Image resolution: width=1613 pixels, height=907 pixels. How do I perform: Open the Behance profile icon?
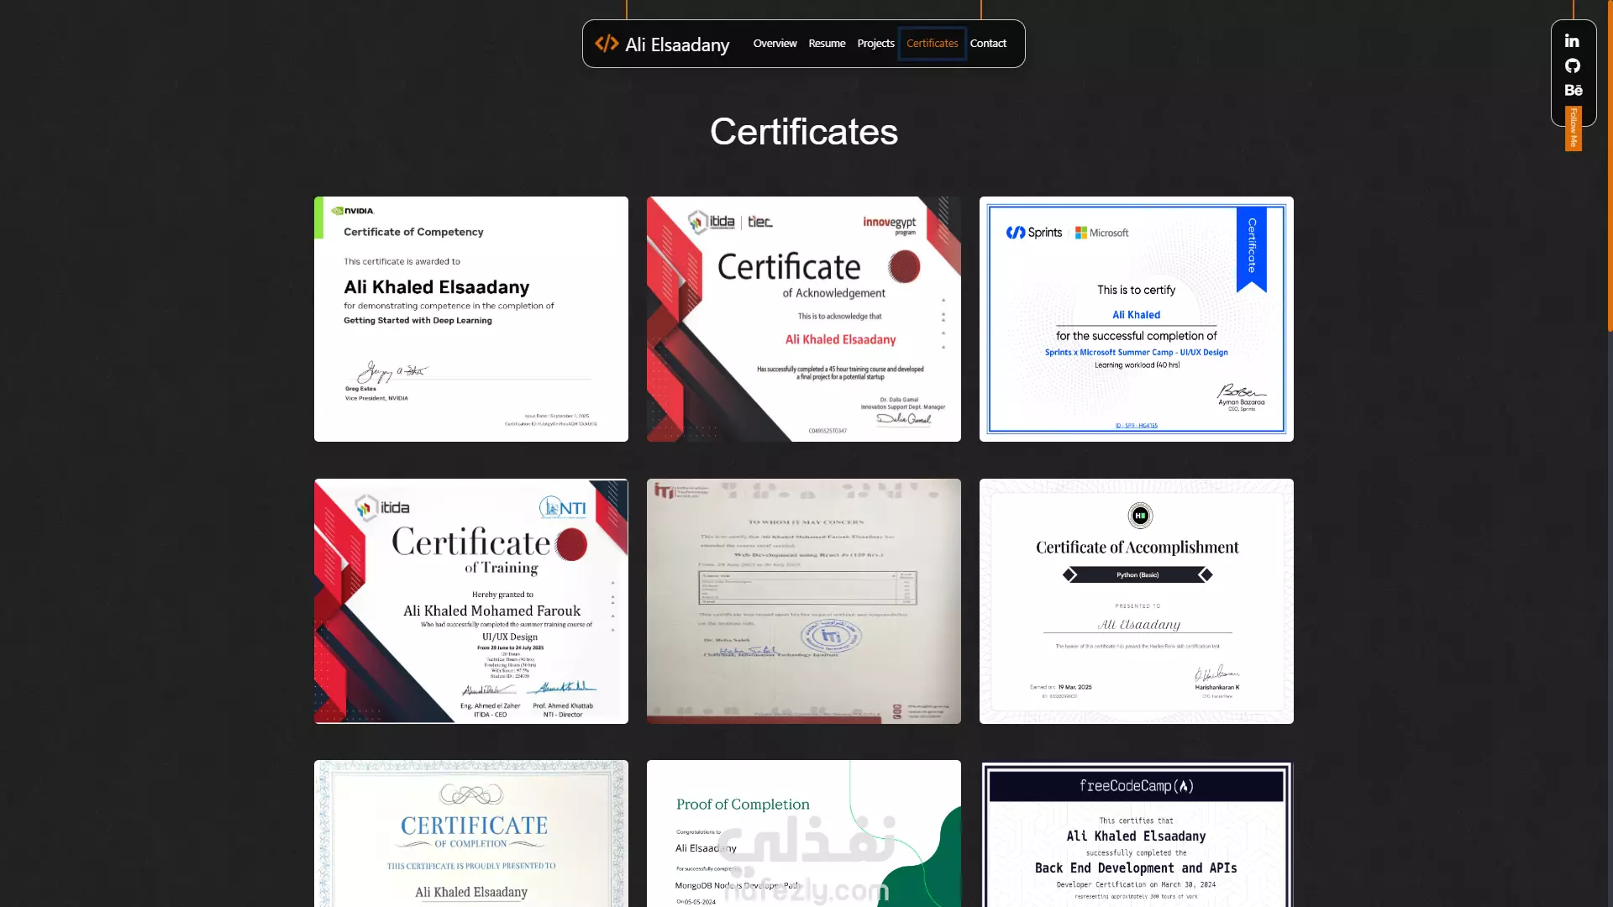pos(1573,90)
